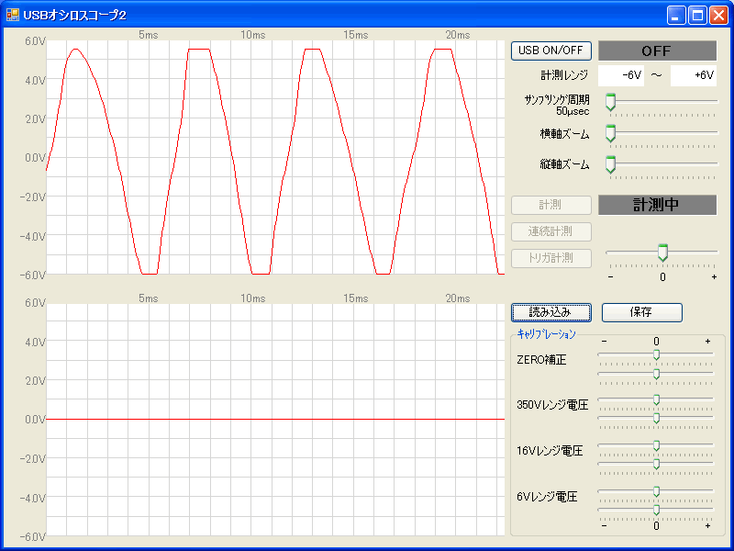Screen dimensions: 734x551
Task: Click the disabled 計測 button
Action: [x=551, y=205]
